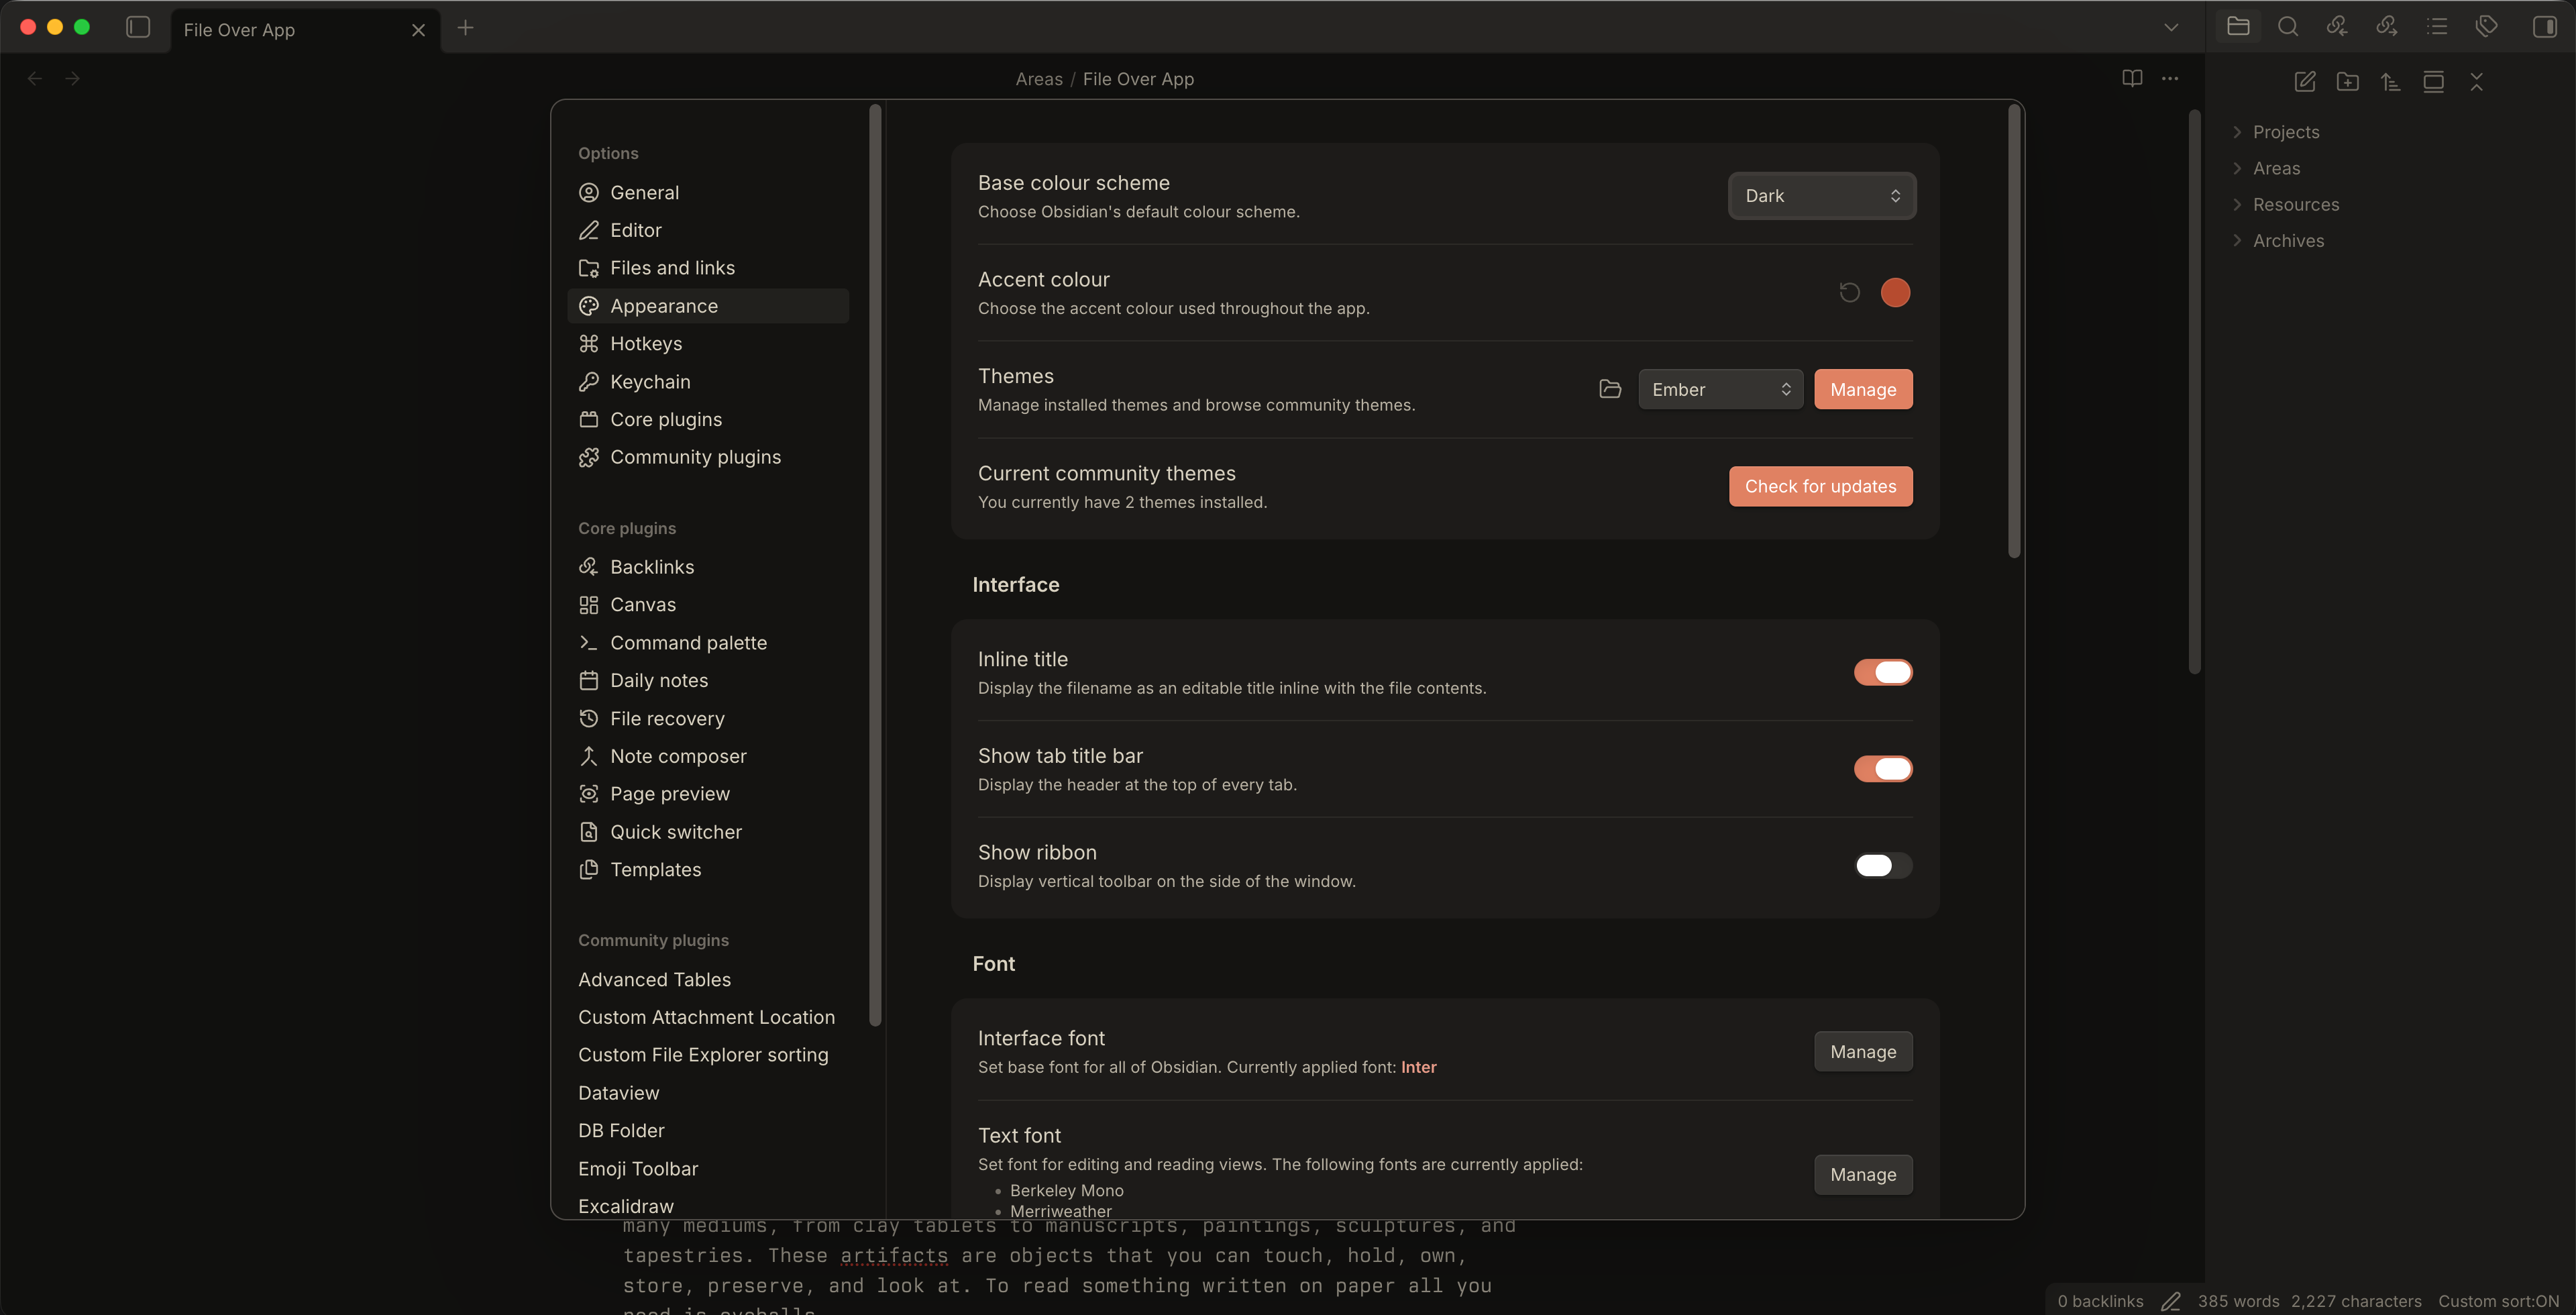
Task: Open File recovery plugin settings
Action: (x=708, y=718)
